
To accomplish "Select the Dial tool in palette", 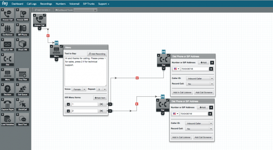I will pyautogui.click(x=8, y=60).
